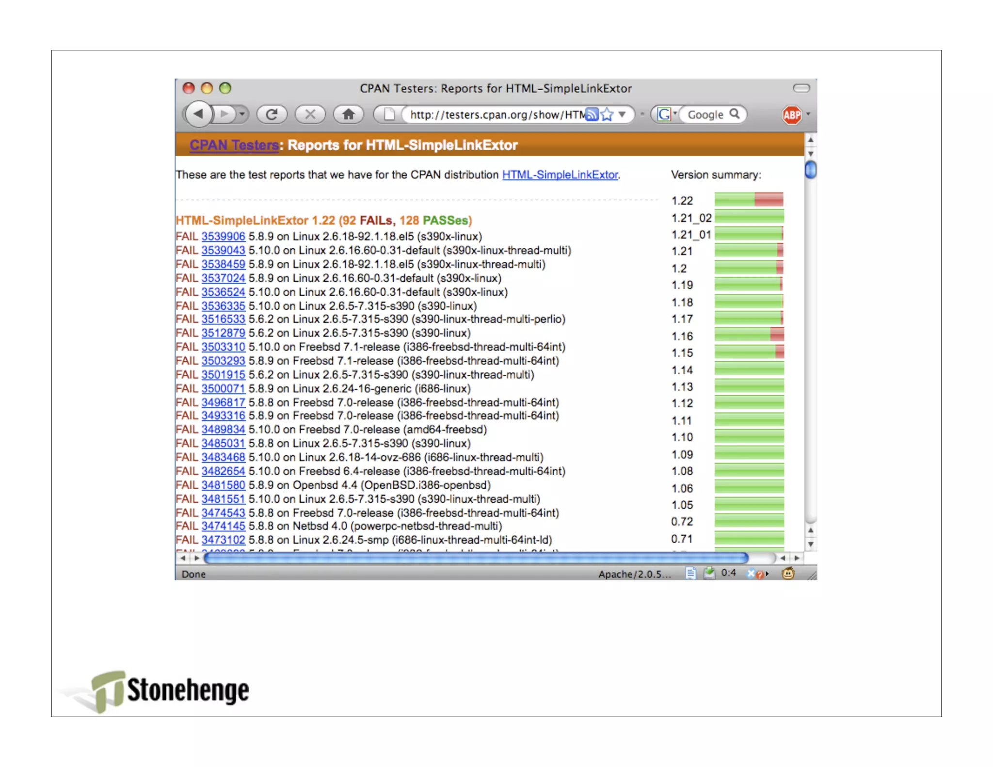Open the Adblock Plus dropdown arrow
Image resolution: width=993 pixels, height=767 pixels.
(x=808, y=114)
